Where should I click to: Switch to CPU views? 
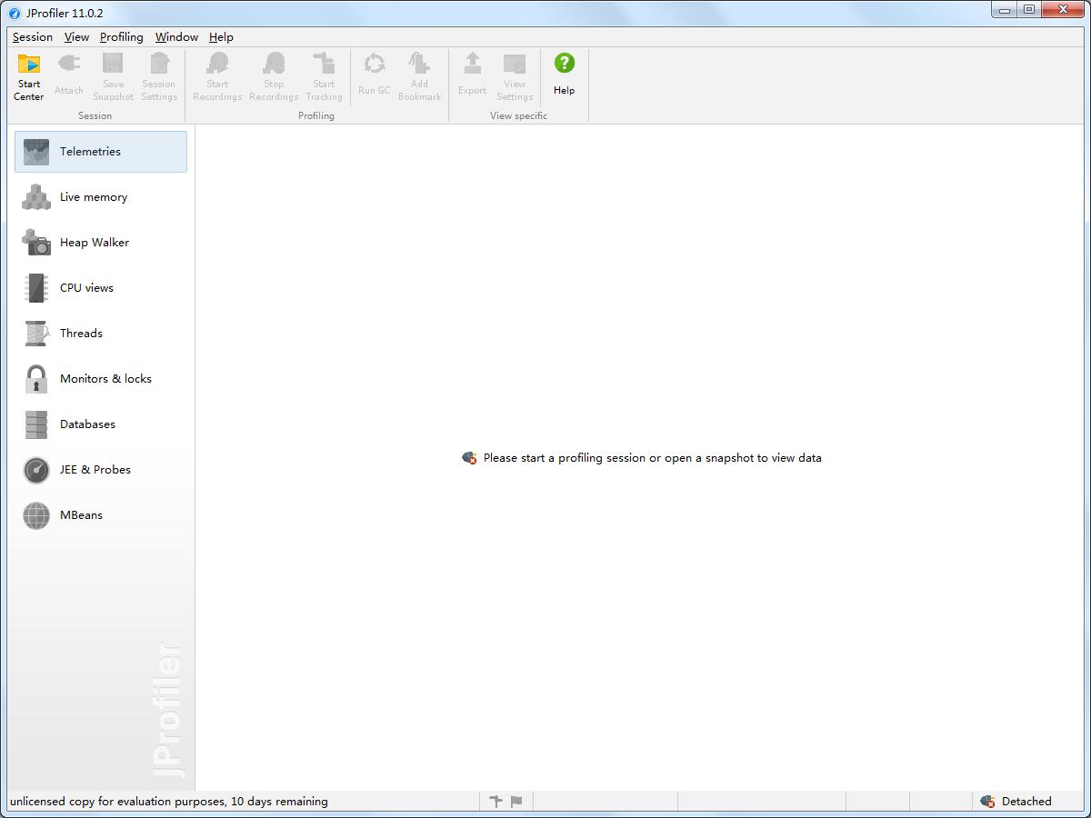point(101,288)
